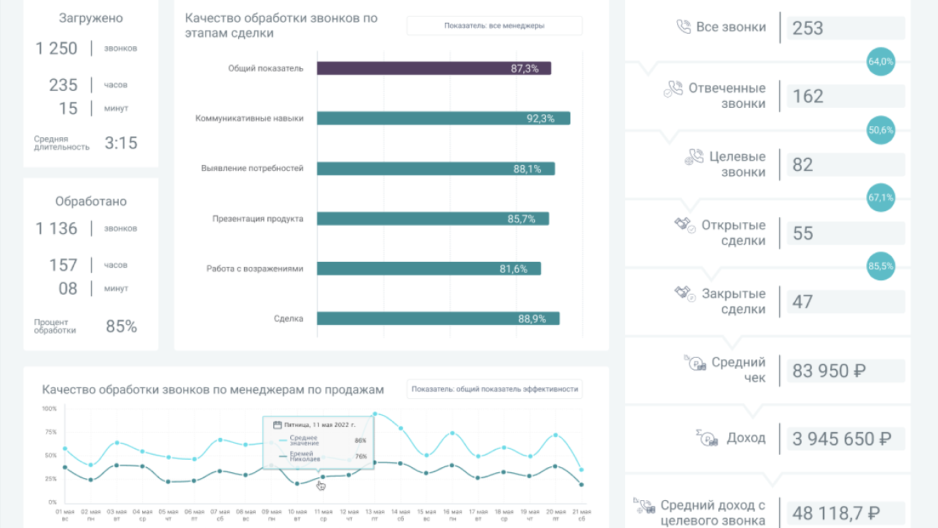Click the Средний чек ruble icon

click(x=695, y=362)
